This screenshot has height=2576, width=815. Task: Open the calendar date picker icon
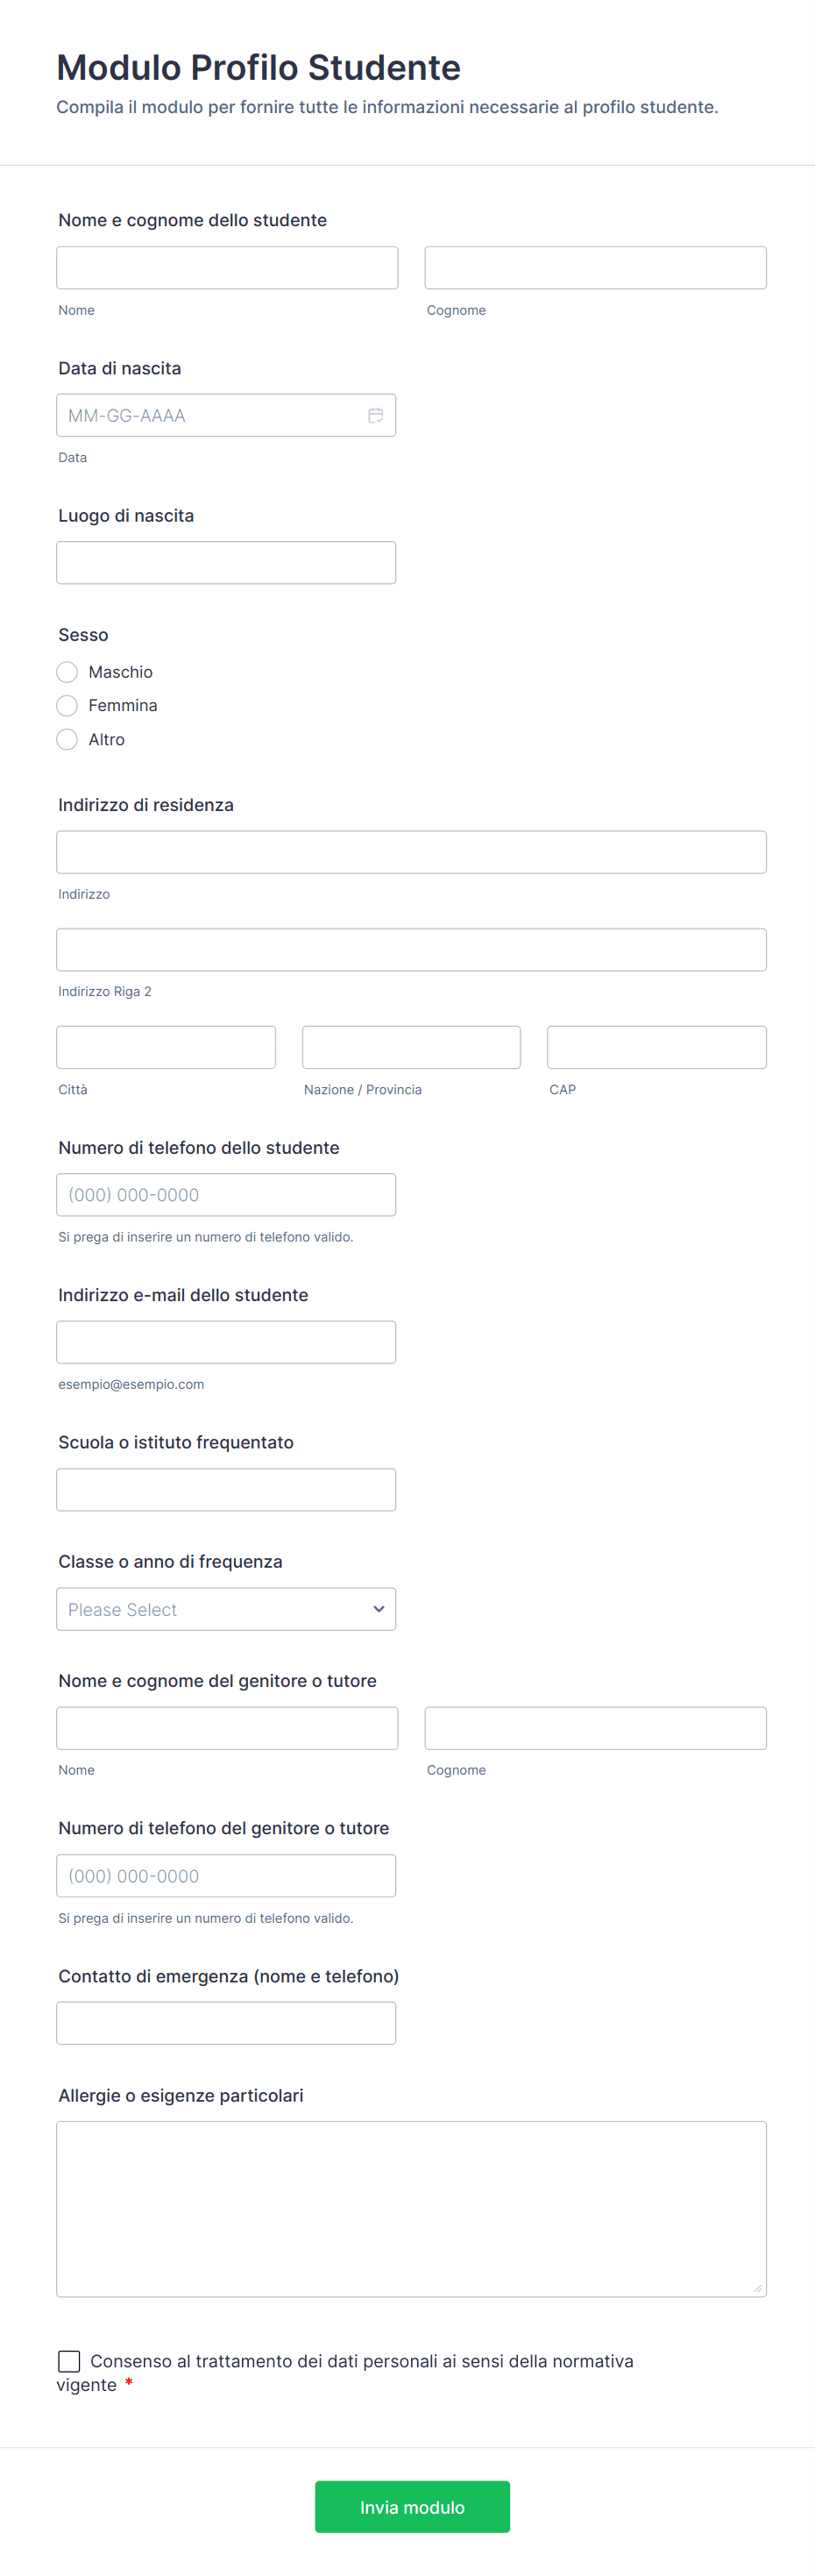tap(375, 415)
